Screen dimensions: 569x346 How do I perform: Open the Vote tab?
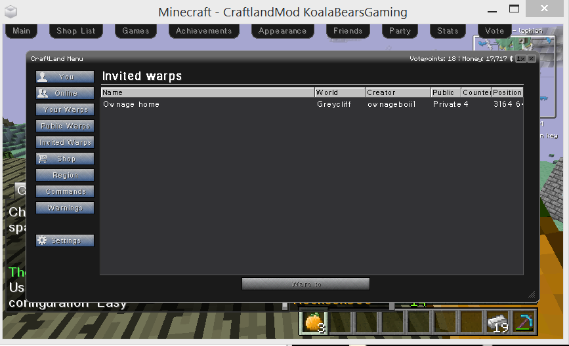coord(494,31)
